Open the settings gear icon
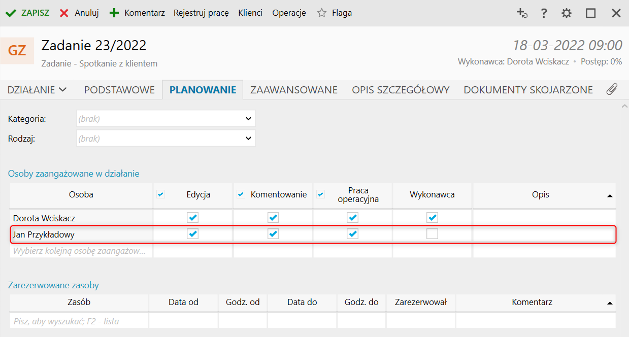Screen dimensions: 629x337 (x=567, y=13)
